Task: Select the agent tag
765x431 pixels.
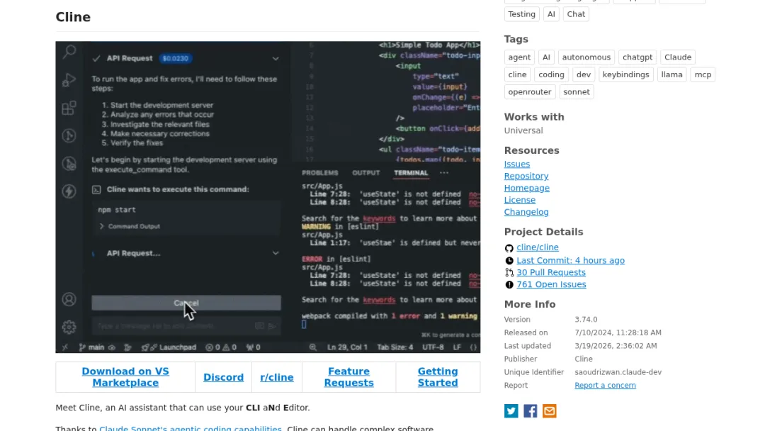Action: 519,57
